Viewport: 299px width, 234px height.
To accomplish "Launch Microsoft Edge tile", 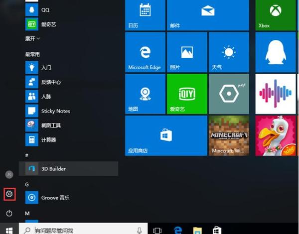I will 145,53.
